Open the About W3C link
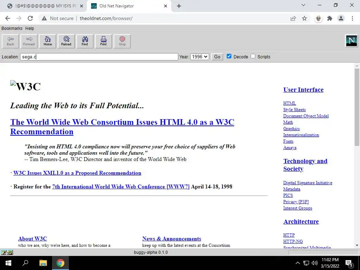 click(x=32, y=239)
